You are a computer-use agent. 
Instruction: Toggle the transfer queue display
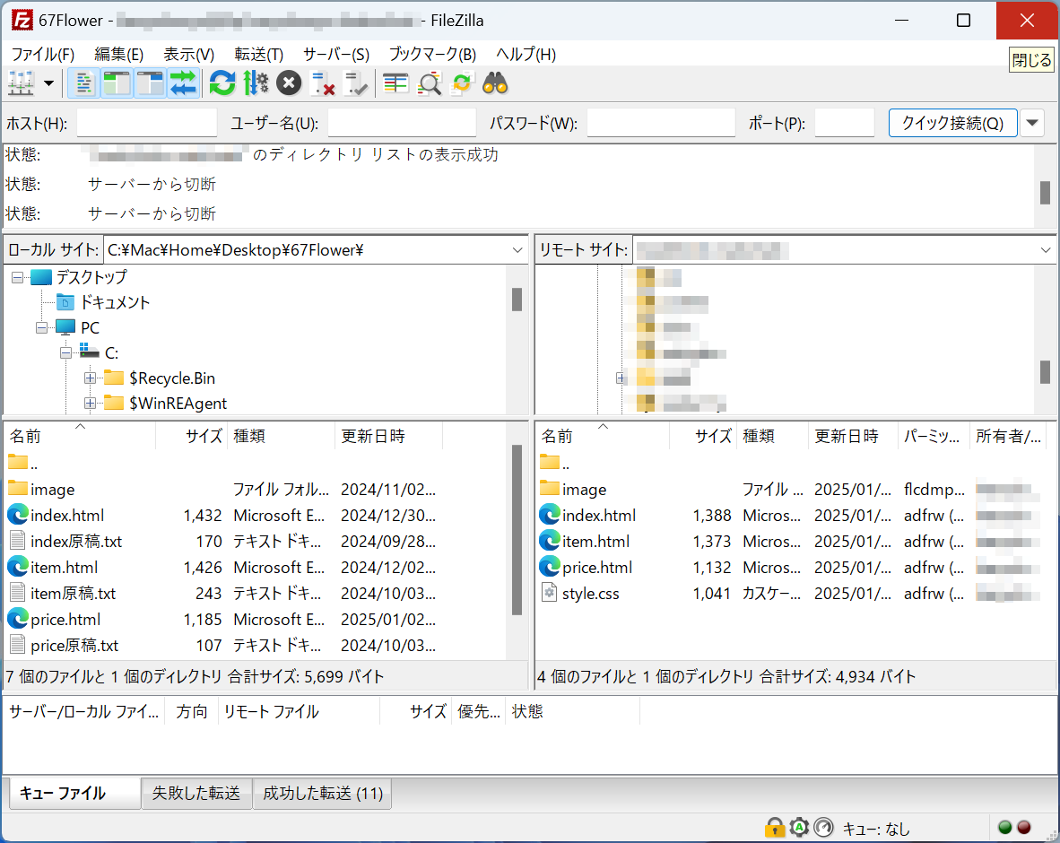pos(183,83)
